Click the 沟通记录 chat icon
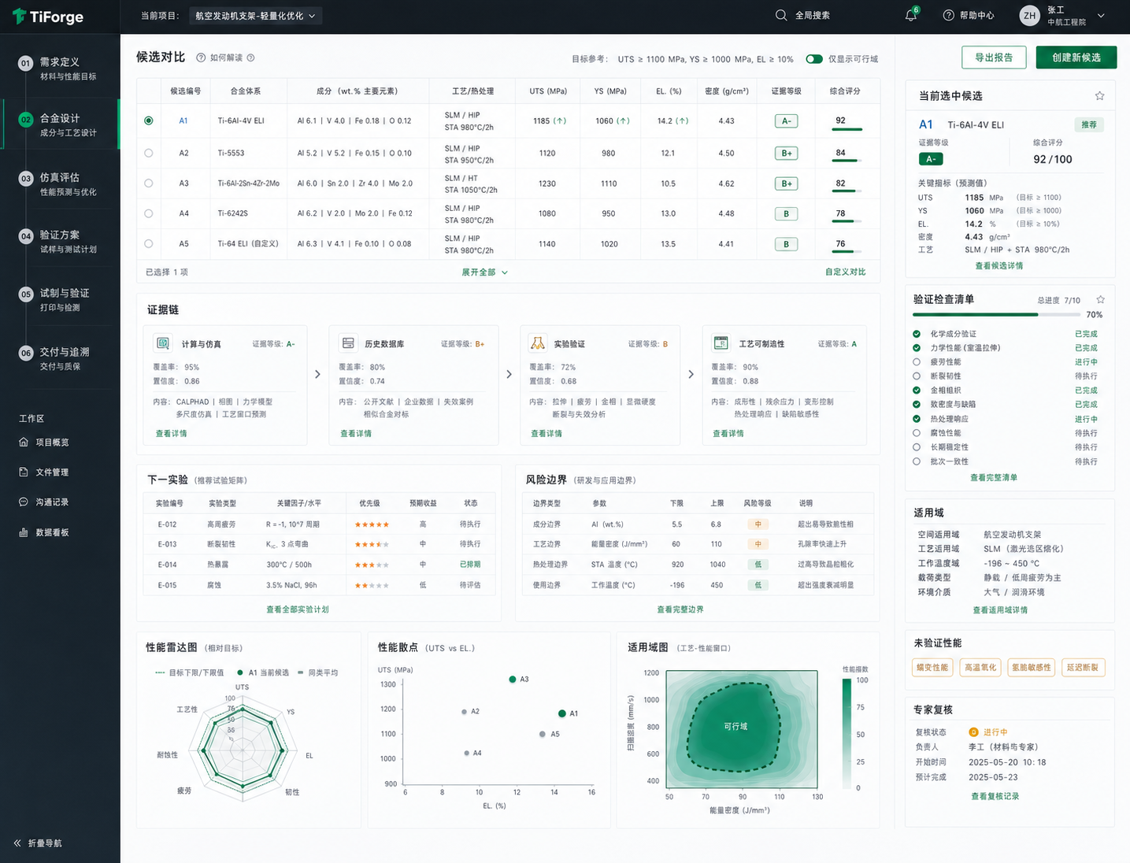The width and height of the screenshot is (1130, 863). coord(24,502)
